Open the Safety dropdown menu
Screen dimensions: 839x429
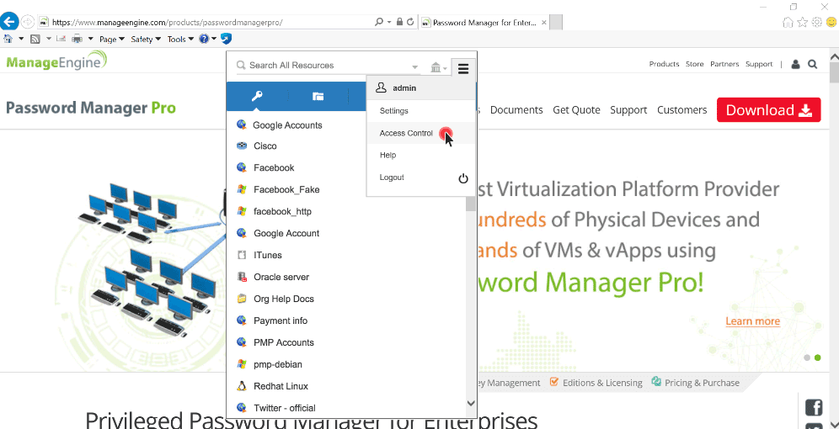(146, 39)
